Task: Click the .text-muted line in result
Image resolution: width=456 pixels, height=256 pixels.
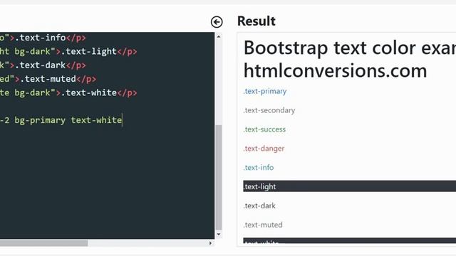Action: 263,225
